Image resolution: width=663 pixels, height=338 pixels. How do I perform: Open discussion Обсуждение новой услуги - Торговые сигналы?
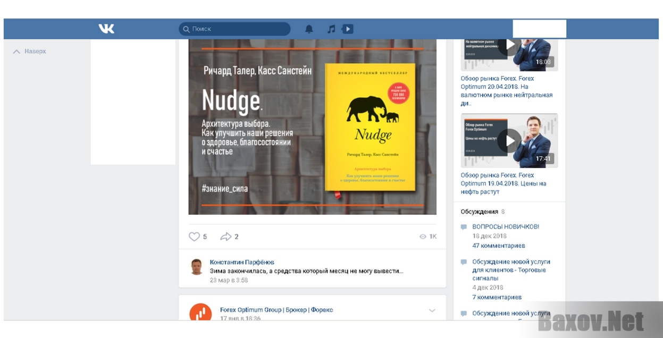(511, 270)
